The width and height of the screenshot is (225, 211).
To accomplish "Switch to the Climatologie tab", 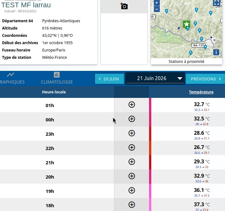I will [57, 78].
